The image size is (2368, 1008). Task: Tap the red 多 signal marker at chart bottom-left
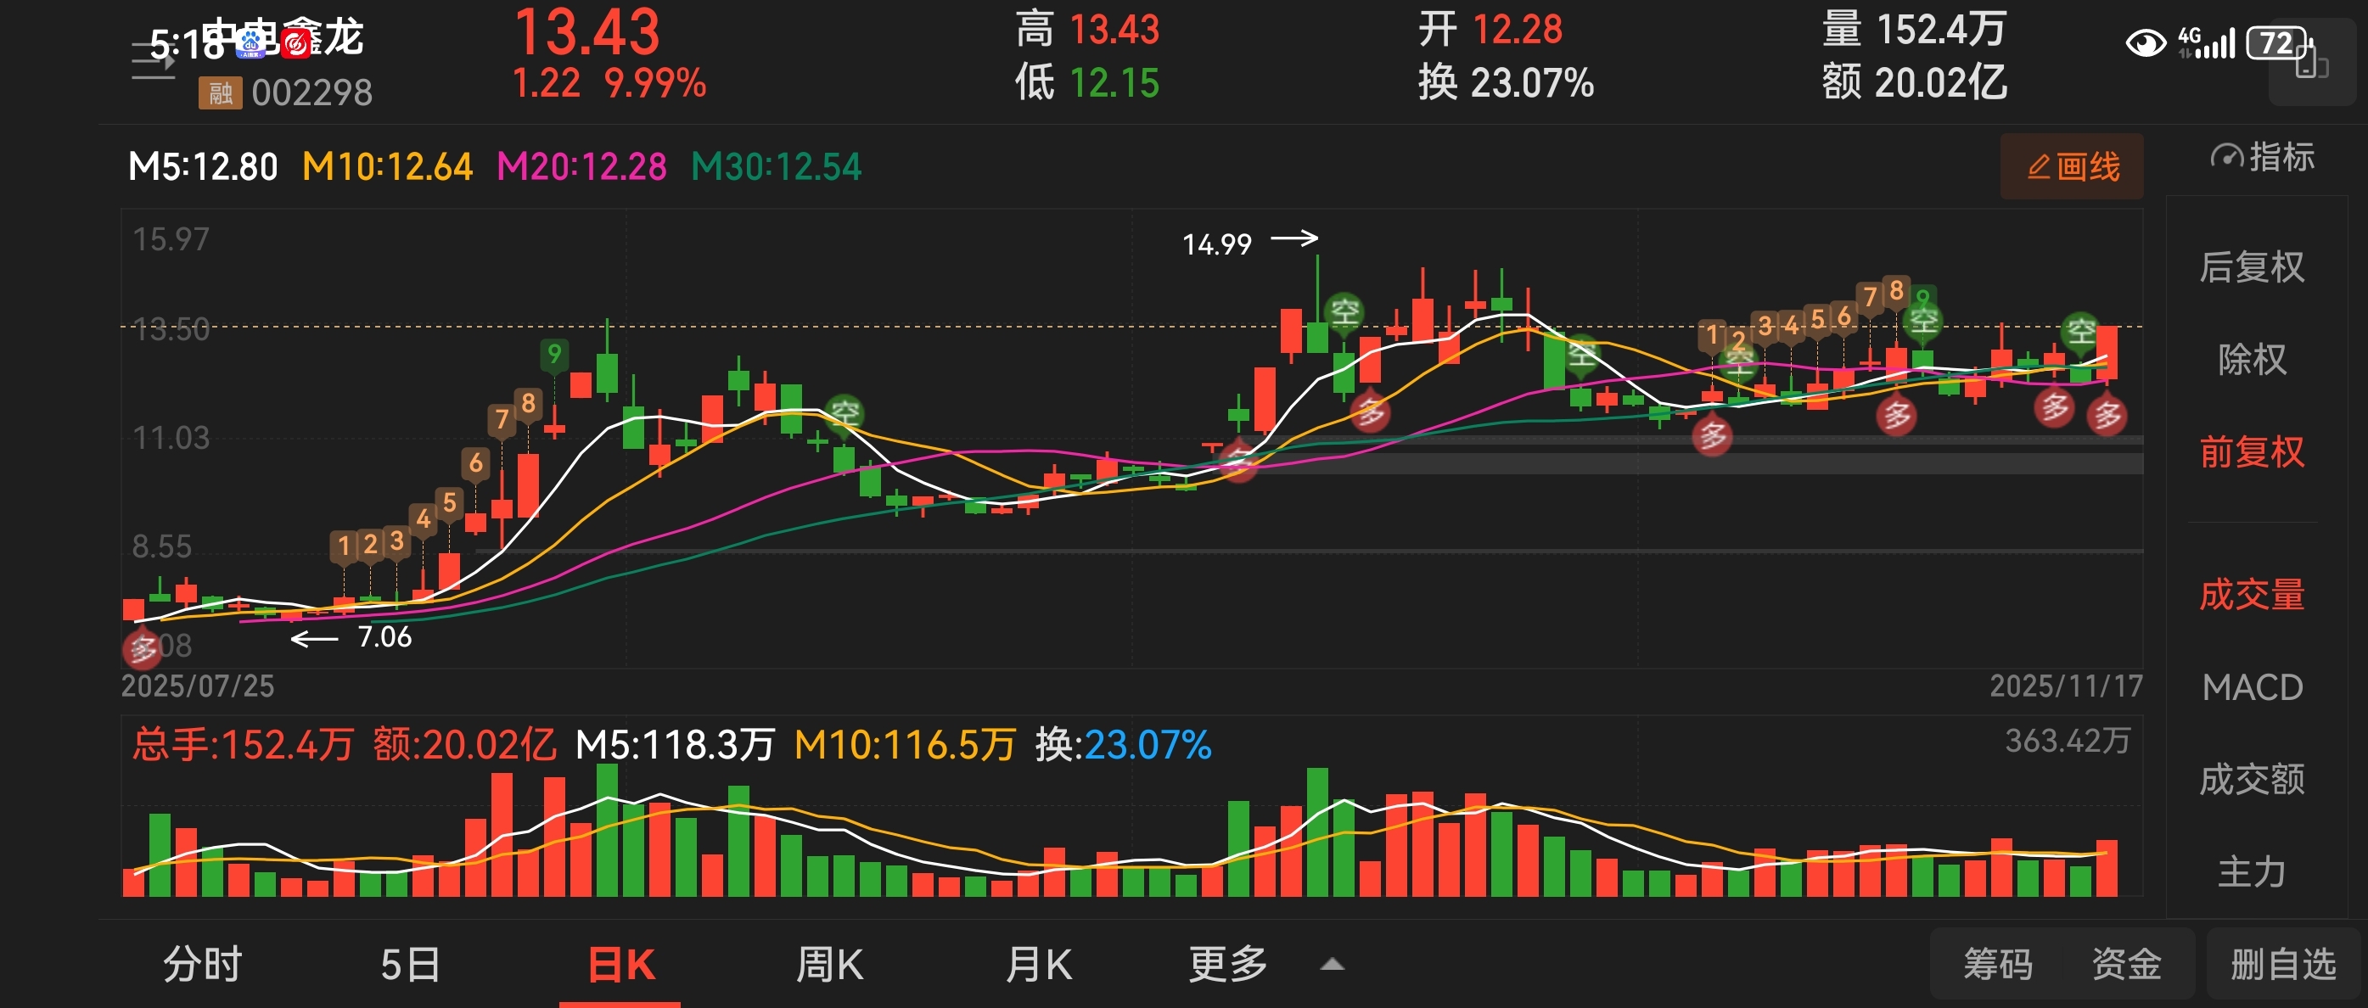point(142,649)
